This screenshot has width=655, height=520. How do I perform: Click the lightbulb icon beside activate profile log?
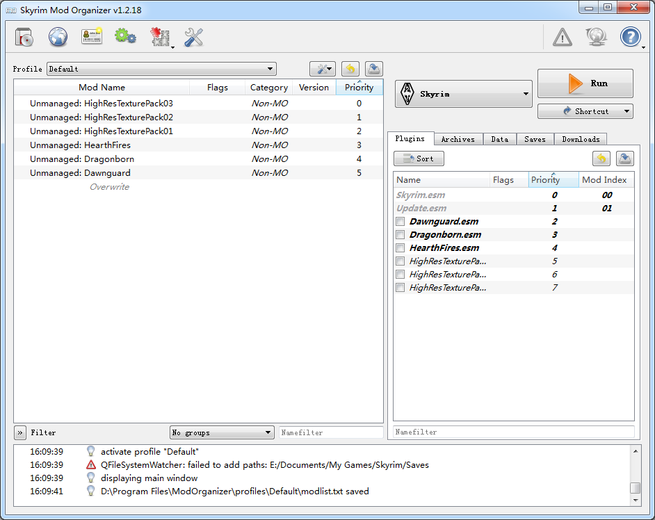pyautogui.click(x=90, y=451)
